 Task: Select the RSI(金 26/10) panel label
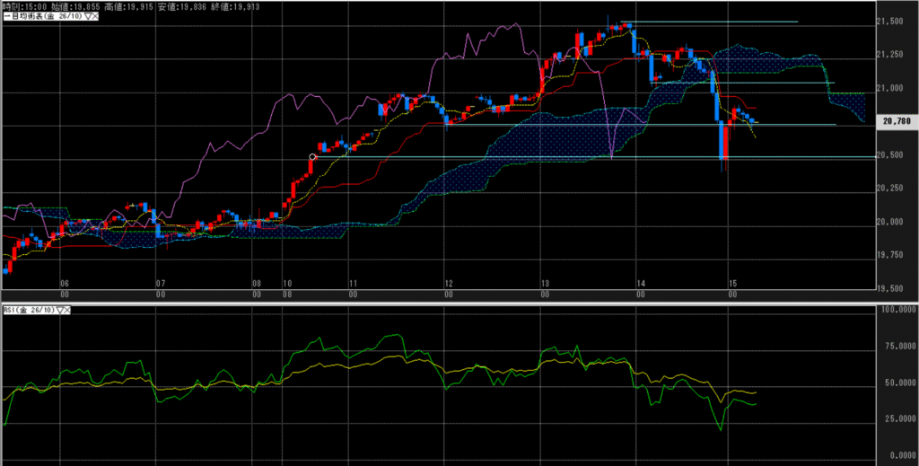coord(29,311)
